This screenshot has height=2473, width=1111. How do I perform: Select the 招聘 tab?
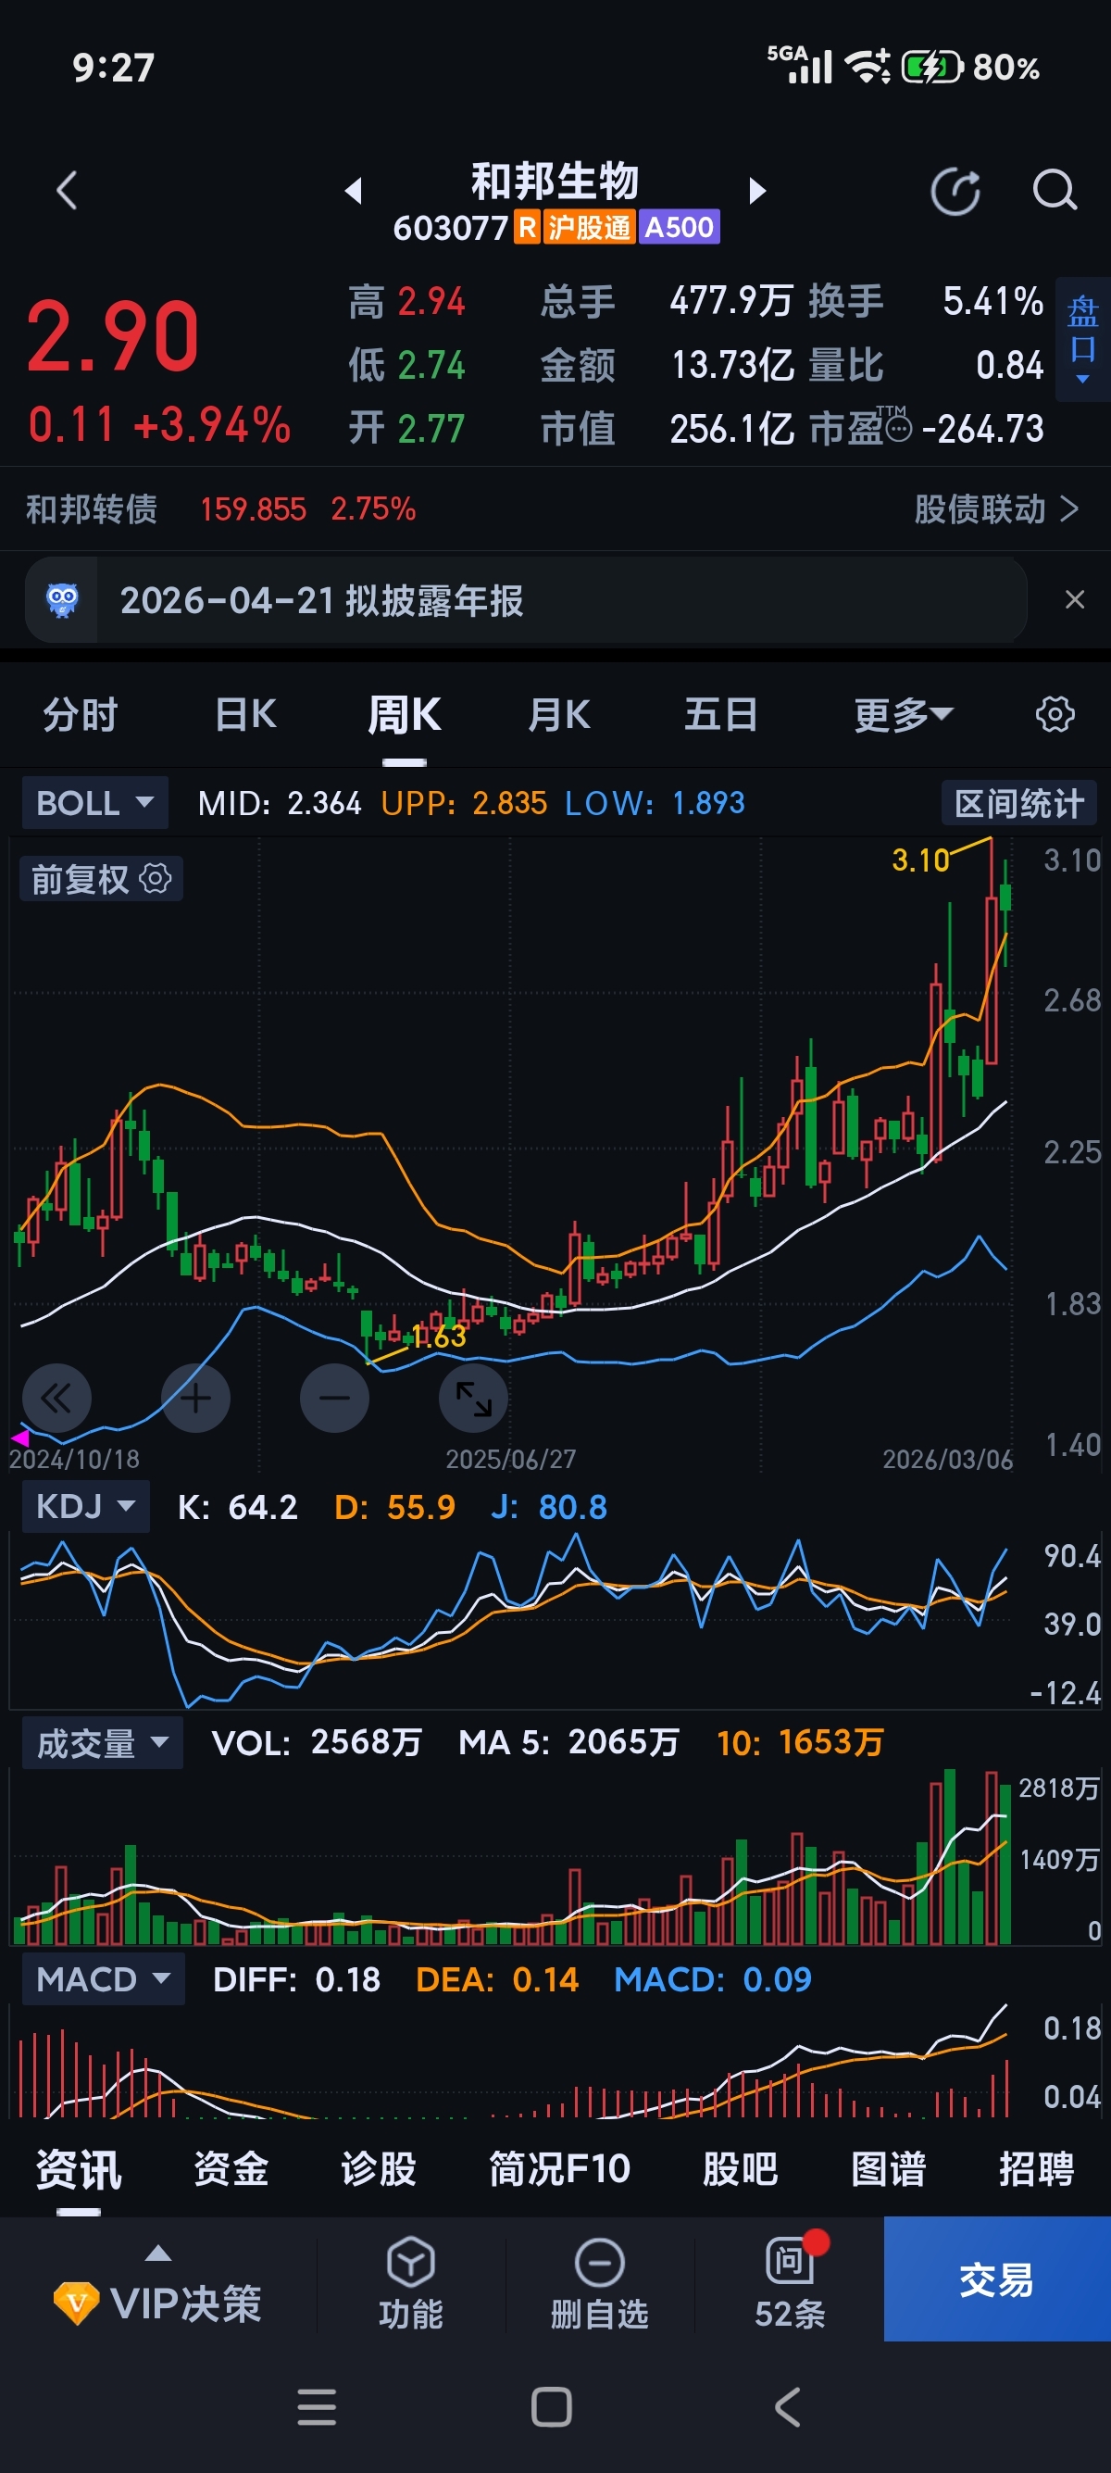pos(1036,2168)
